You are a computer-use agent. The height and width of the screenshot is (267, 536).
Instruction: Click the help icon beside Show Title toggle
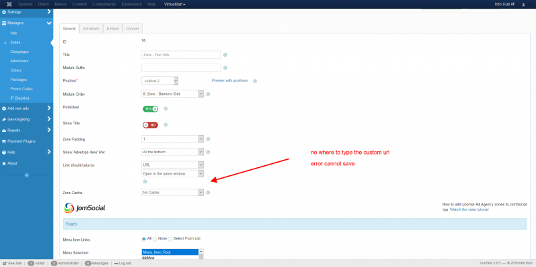[165, 125]
